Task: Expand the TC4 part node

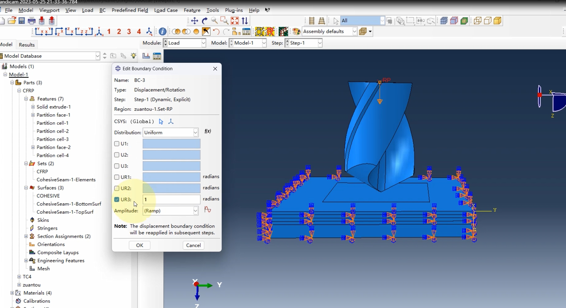Action: [19, 277]
